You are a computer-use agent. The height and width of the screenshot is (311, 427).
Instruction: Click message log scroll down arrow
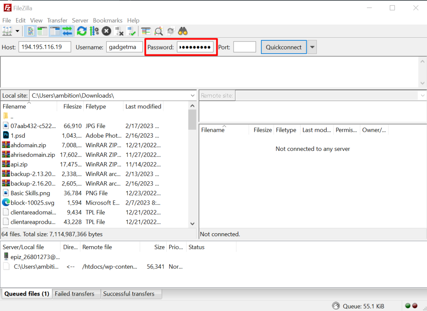[x=422, y=83]
